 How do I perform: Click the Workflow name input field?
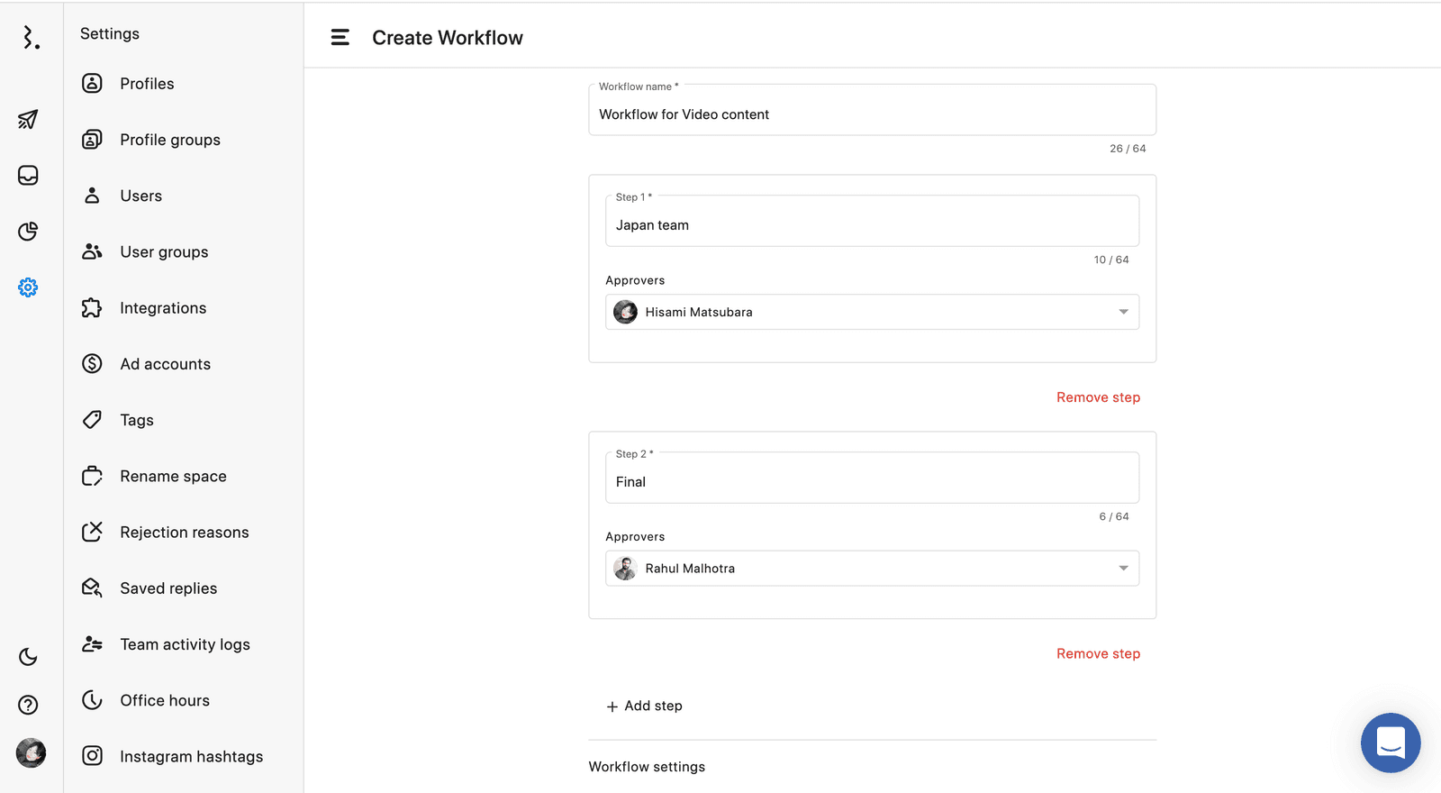pos(871,114)
